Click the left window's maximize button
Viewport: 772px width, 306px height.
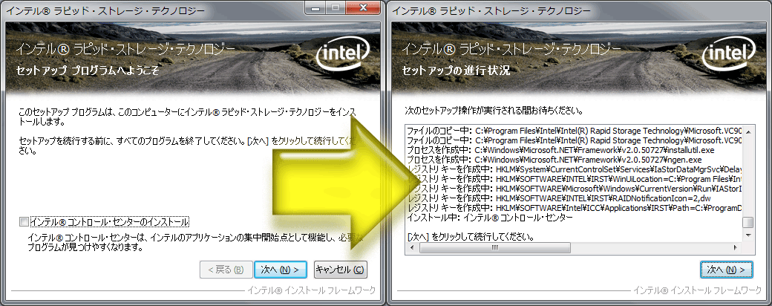(x=335, y=8)
